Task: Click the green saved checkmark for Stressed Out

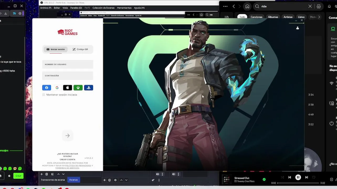Action: 264,180
